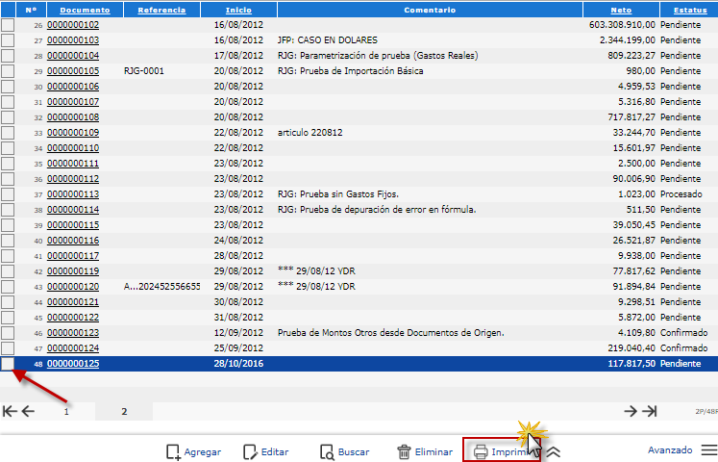Select 'Confirmado' status of document 0000000123
Image resolution: width=718 pixels, height=462 pixels.
(x=683, y=333)
